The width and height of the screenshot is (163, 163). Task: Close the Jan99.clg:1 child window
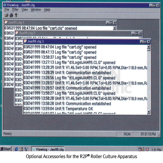[114, 22]
